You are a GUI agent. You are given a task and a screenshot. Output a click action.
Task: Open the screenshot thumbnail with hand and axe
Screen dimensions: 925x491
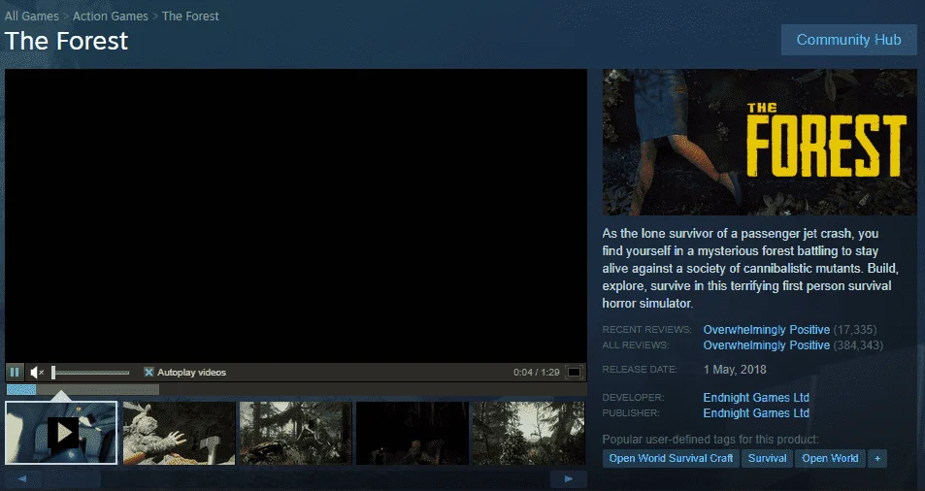(x=180, y=433)
